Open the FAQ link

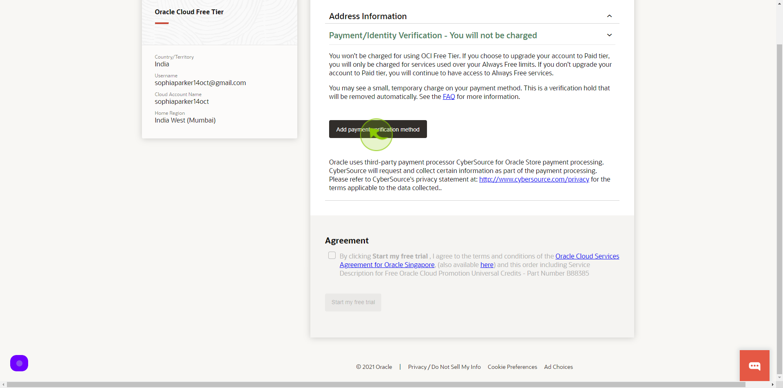coord(449,96)
